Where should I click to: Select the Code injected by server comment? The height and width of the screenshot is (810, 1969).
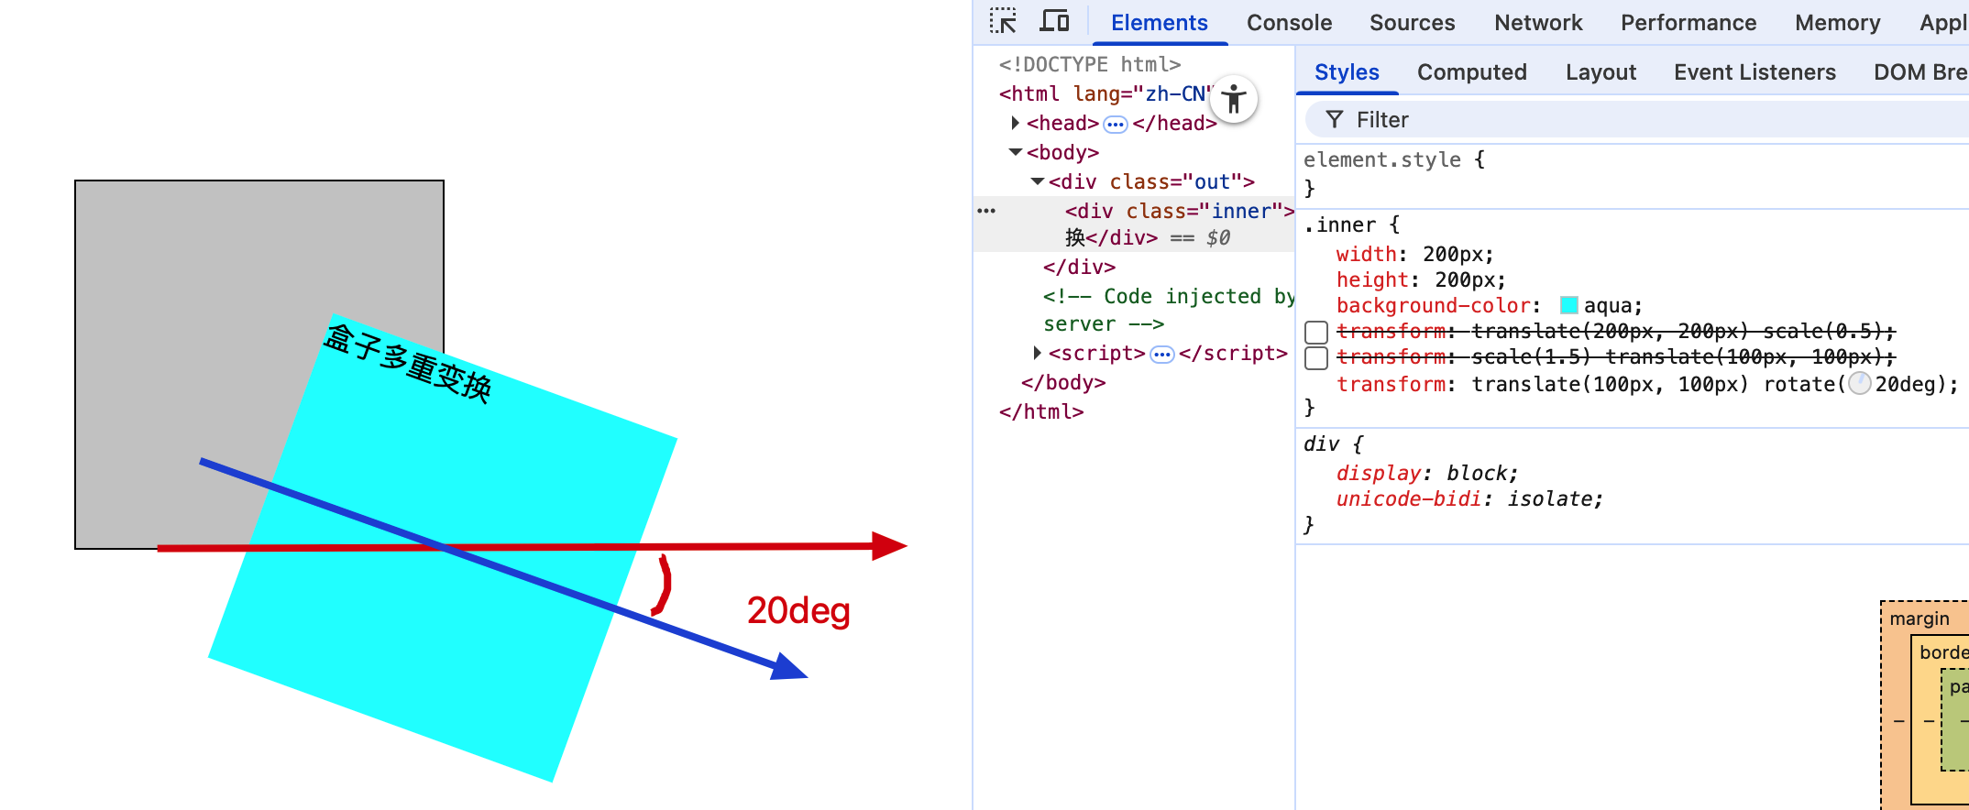[x=1169, y=310]
